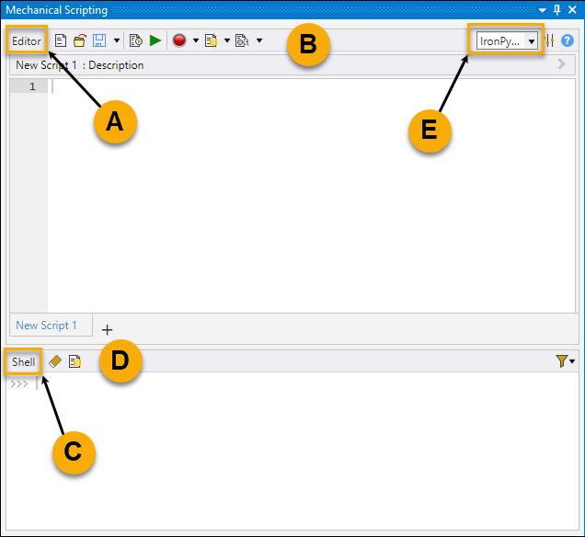Screen dimensions: 585x537
Task: Click the Shell label
Action: pos(24,361)
